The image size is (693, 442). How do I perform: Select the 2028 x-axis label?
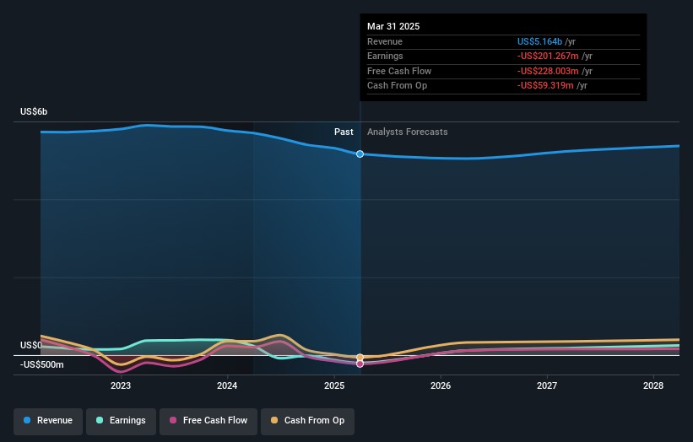tap(653, 386)
